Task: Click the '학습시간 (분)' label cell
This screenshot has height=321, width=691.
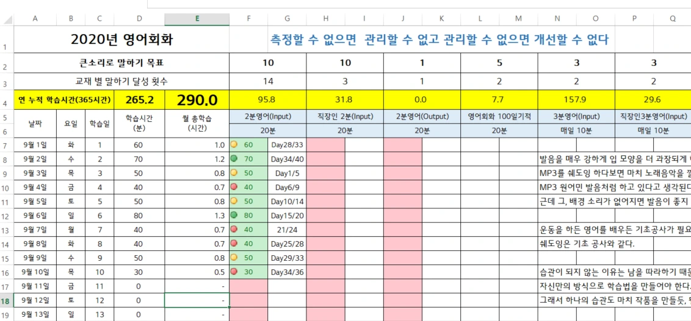Action: [139, 124]
